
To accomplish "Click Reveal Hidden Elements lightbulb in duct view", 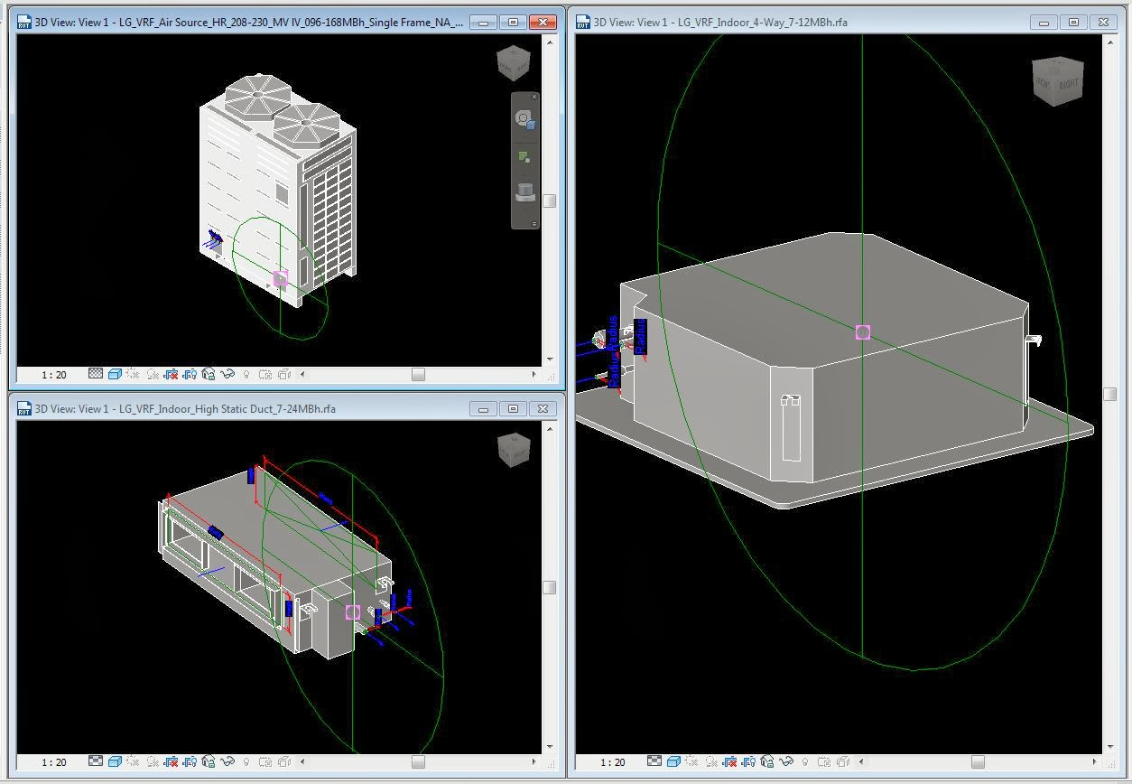I will [x=245, y=761].
